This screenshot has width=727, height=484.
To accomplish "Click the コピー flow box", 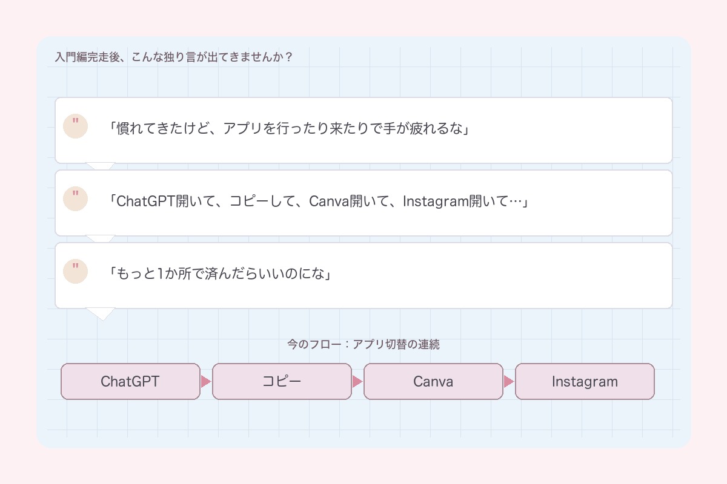I will pos(282,381).
